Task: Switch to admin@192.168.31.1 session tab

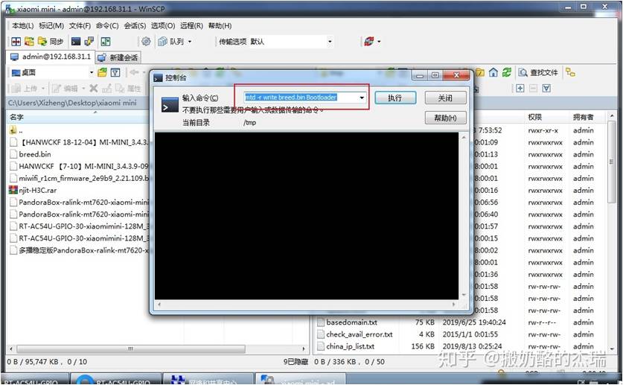Action: pyautogui.click(x=51, y=57)
